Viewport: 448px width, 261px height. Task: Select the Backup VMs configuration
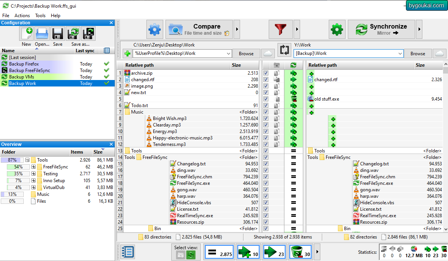tap(57, 77)
